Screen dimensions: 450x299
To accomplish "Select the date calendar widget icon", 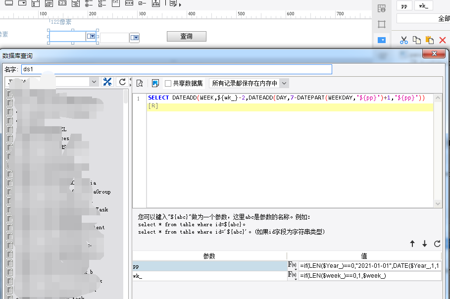I will point(49,3).
